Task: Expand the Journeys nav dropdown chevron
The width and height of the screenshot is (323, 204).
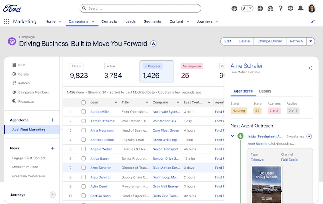Action: click(217, 21)
